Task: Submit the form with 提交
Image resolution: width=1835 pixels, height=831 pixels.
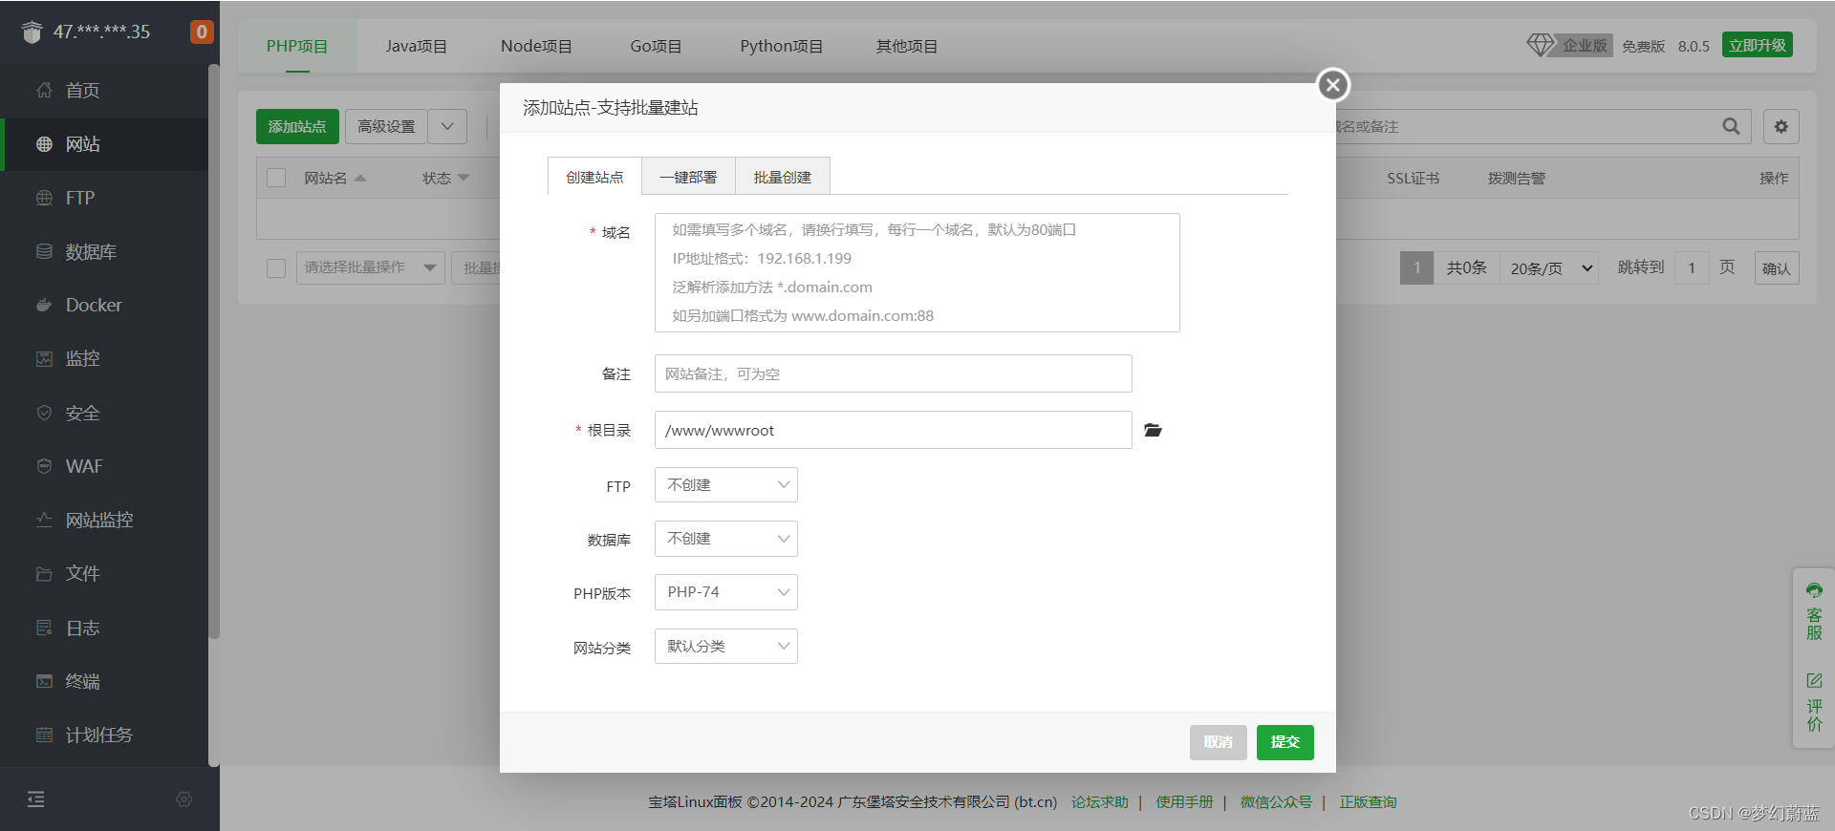Action: tap(1284, 742)
